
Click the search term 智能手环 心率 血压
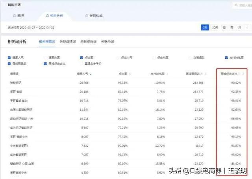click(x=22, y=164)
